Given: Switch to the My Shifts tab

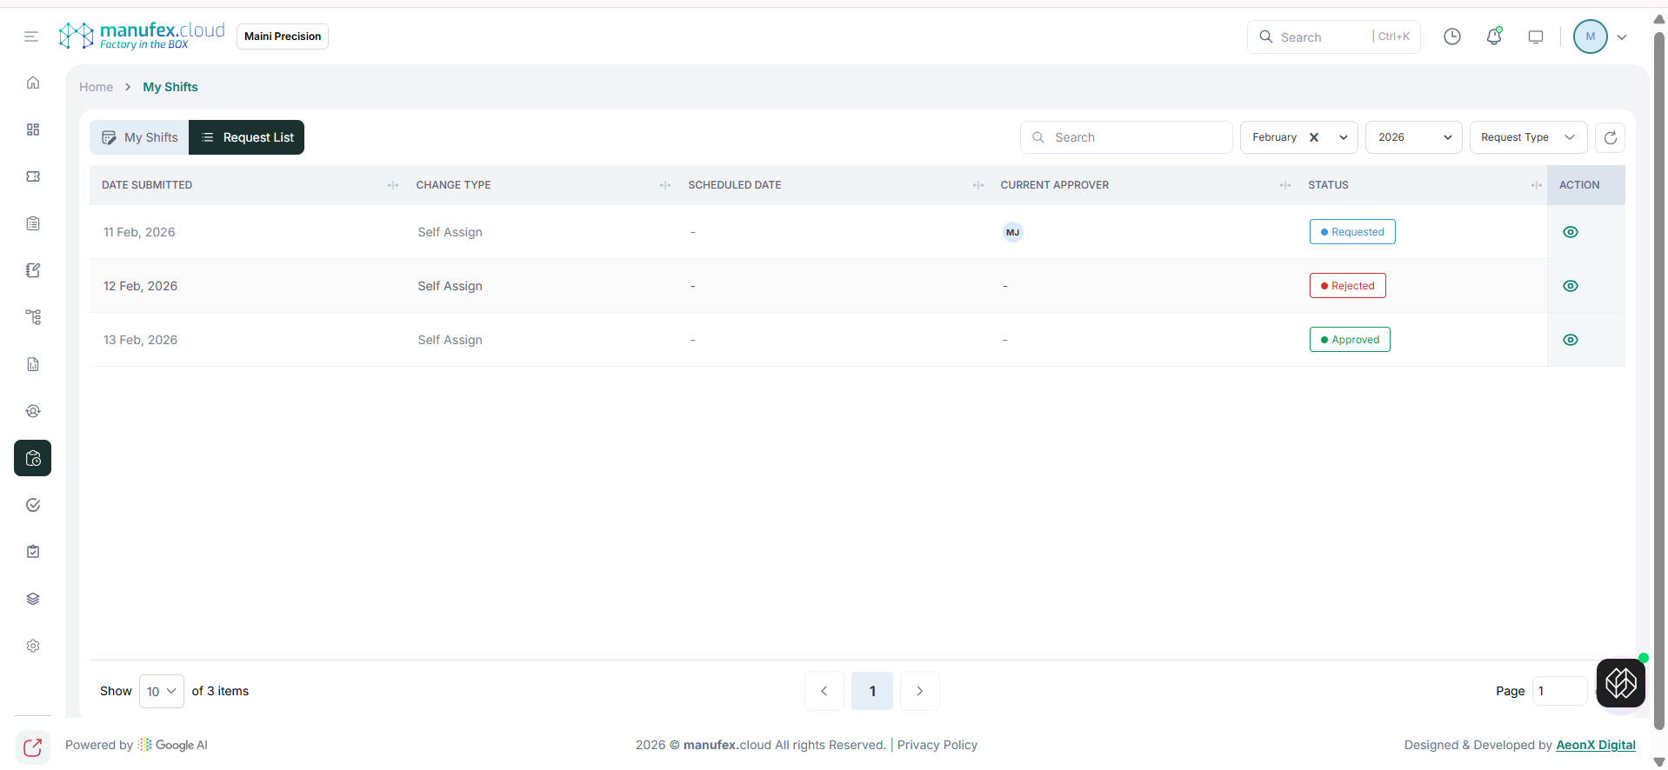Looking at the screenshot, I should pos(140,137).
